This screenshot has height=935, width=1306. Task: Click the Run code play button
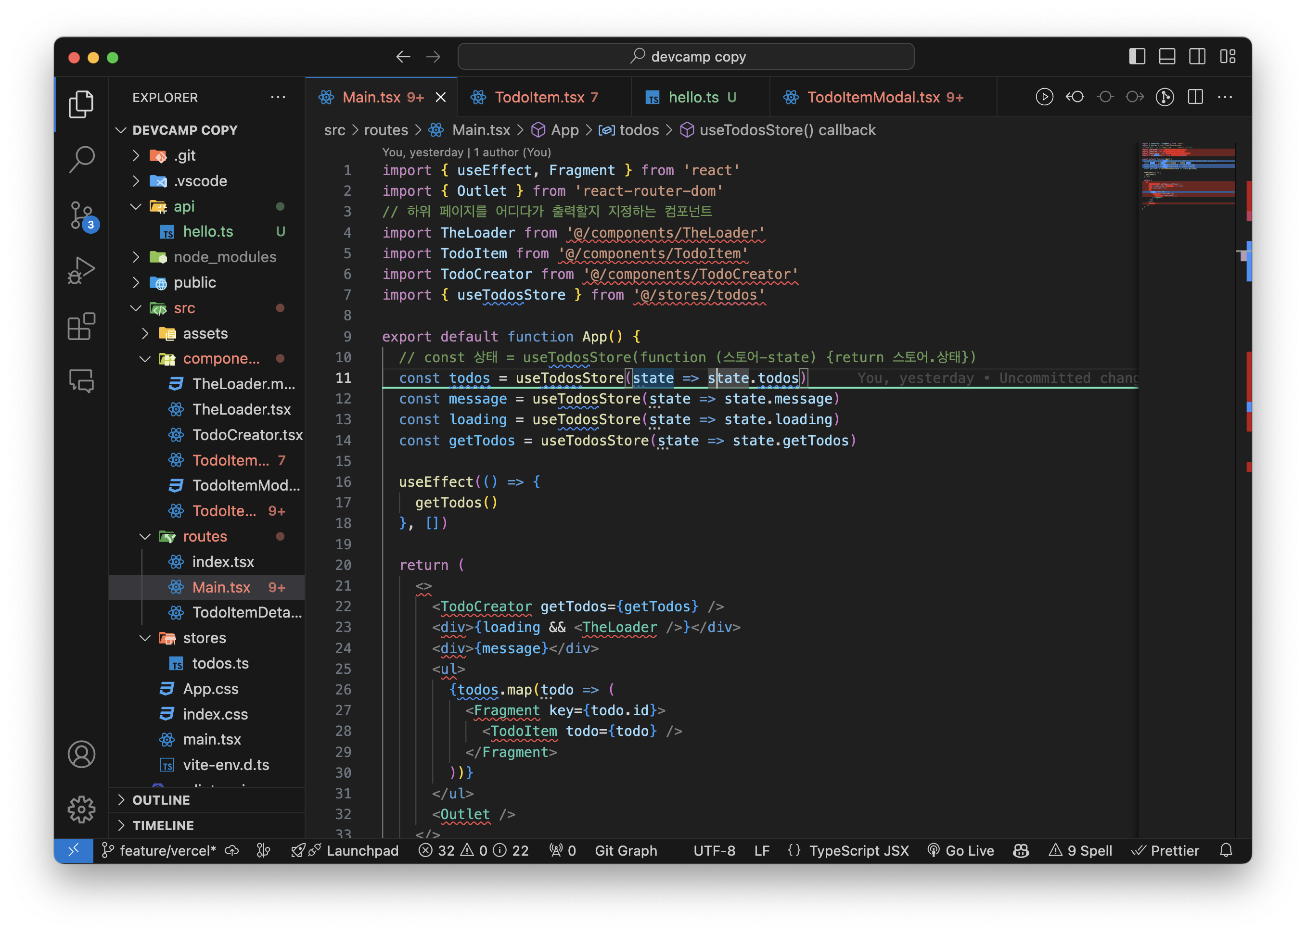pos(1044,97)
